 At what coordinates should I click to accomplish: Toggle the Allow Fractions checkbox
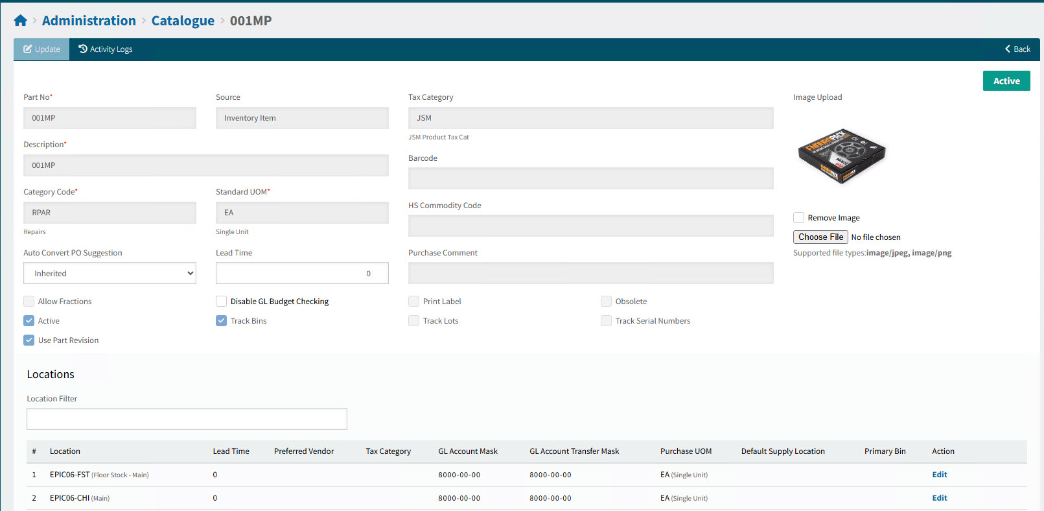[29, 302]
